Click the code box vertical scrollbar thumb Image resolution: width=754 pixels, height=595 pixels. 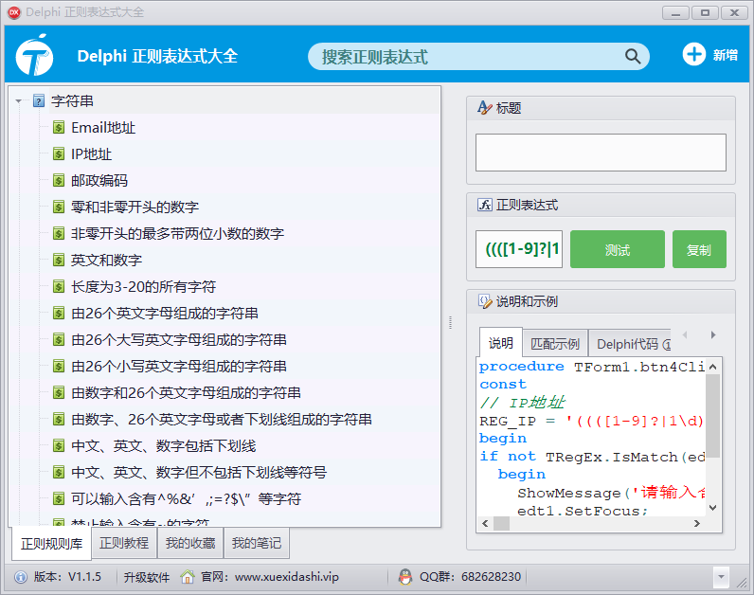click(712, 416)
